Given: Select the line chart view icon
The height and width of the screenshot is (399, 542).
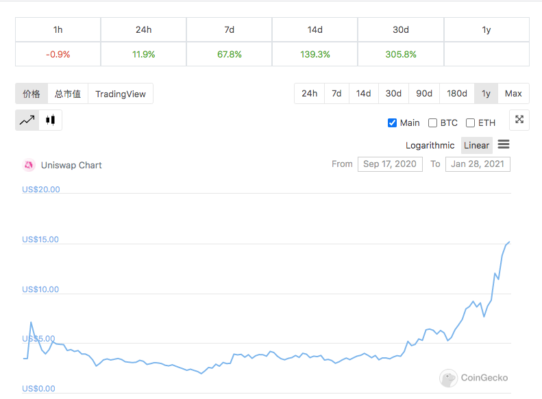Looking at the screenshot, I should (x=27, y=120).
